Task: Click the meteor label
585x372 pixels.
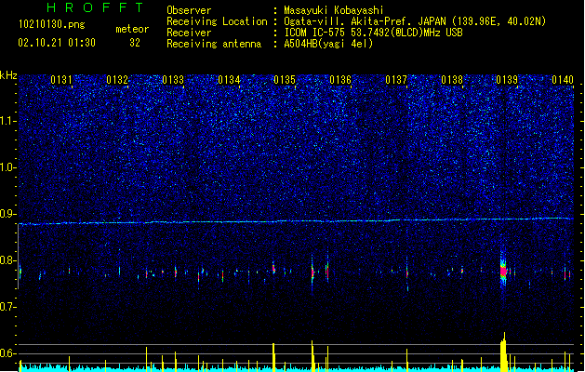Action: tap(132, 29)
